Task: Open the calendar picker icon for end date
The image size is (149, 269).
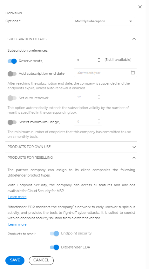Action: (x=133, y=73)
